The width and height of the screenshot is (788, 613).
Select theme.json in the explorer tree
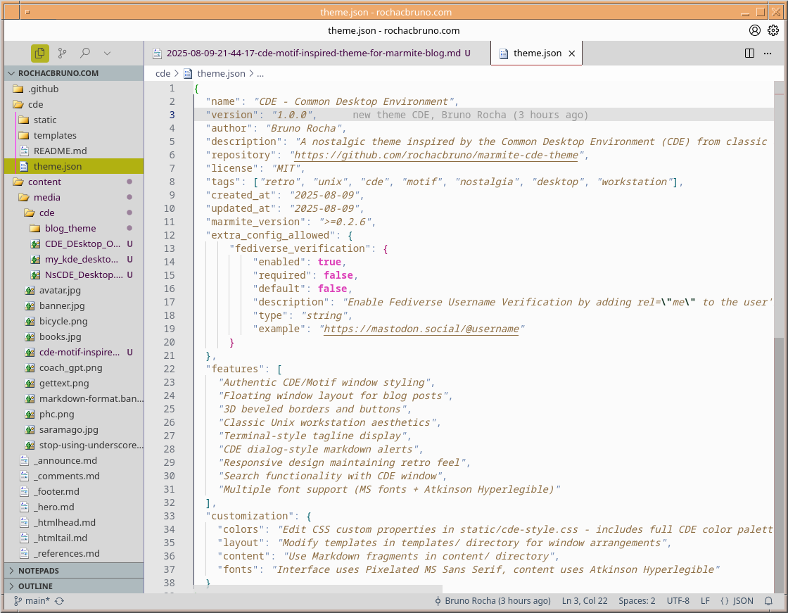pos(74,167)
